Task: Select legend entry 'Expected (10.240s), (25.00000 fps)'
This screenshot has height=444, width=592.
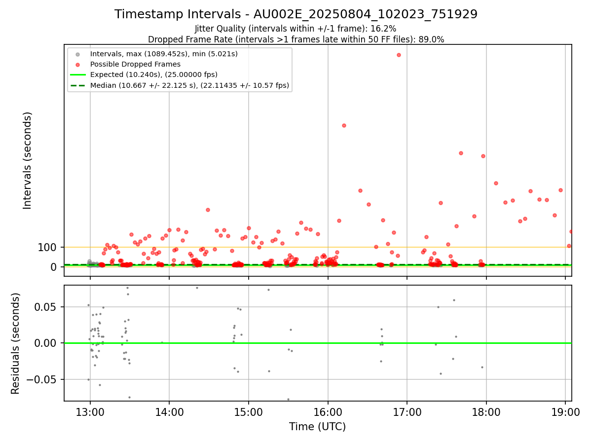Action: pos(154,74)
